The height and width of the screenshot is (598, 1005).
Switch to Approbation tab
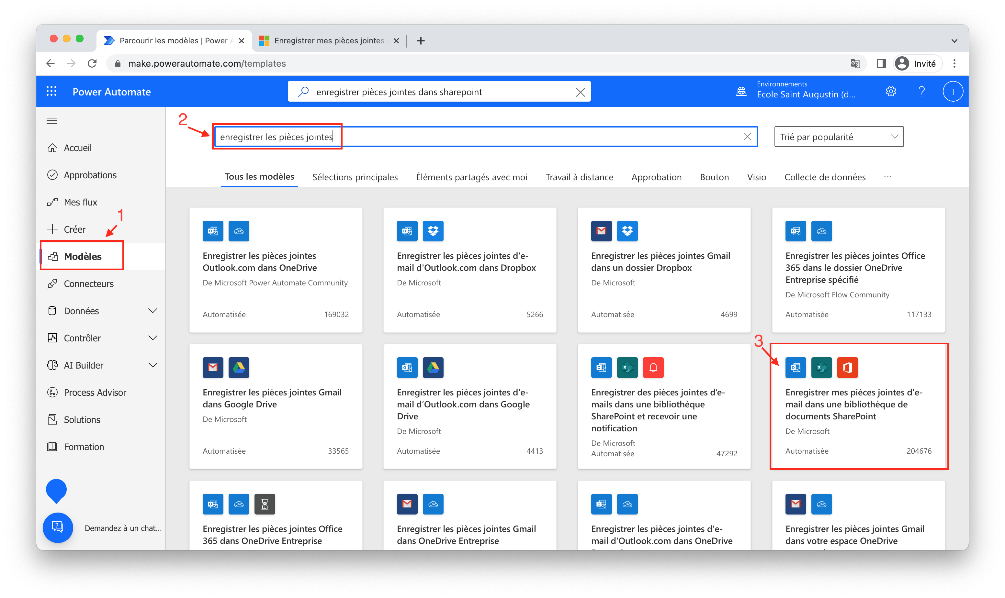click(x=656, y=177)
